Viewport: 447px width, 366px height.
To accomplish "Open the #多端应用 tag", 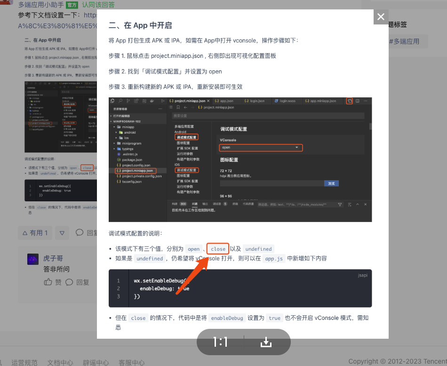I will 404,41.
